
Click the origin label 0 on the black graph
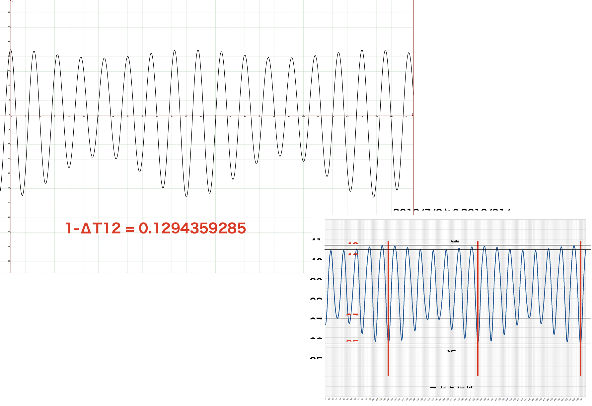(x=11, y=117)
